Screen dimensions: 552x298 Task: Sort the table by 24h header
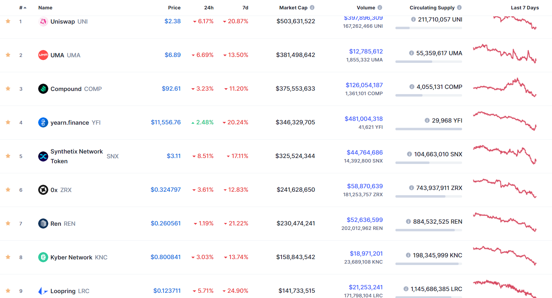pyautogui.click(x=209, y=8)
